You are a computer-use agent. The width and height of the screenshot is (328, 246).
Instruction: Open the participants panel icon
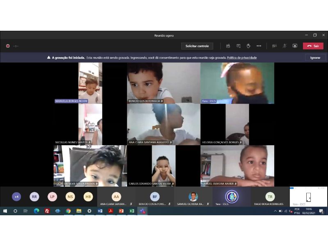click(228, 46)
